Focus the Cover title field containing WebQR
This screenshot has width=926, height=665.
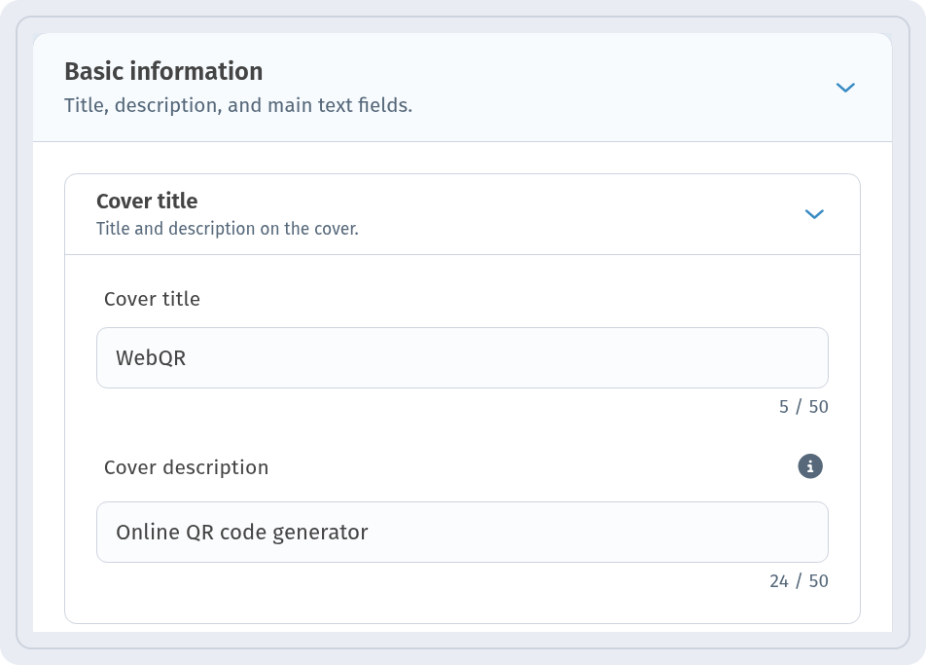tap(462, 357)
